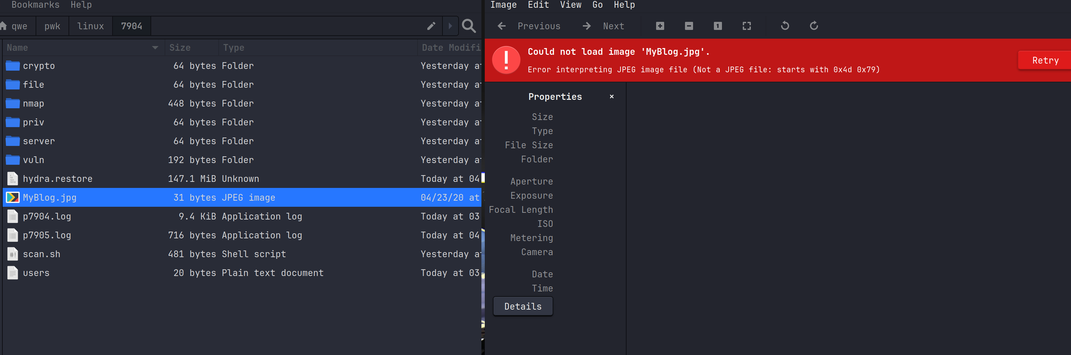Open the View menu in viewer
The height and width of the screenshot is (355, 1071).
(x=570, y=5)
